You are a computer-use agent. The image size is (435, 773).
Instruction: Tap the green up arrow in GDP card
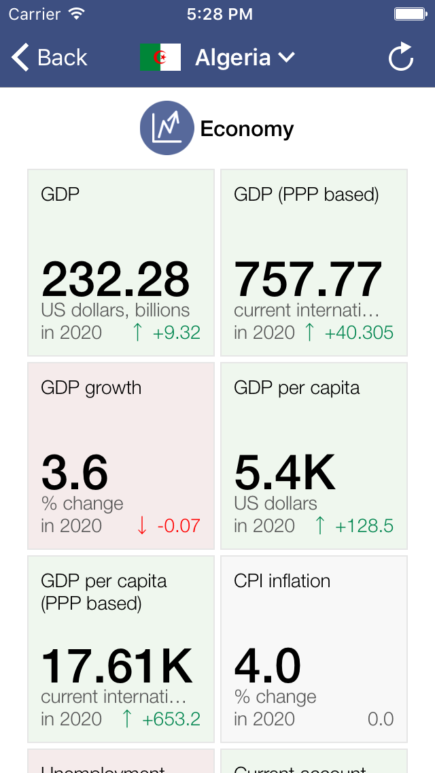[138, 333]
